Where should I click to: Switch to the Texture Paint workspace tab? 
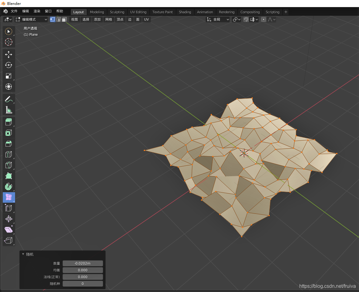(163, 12)
